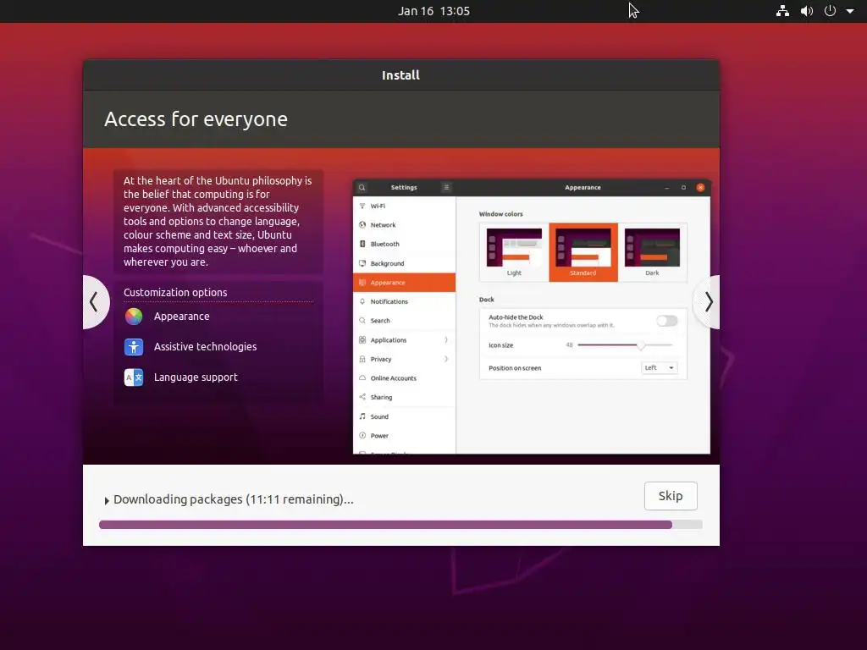Viewport: 867px width, 650px height.
Task: Click the Background monitor icon in sidebar
Action: tap(362, 263)
